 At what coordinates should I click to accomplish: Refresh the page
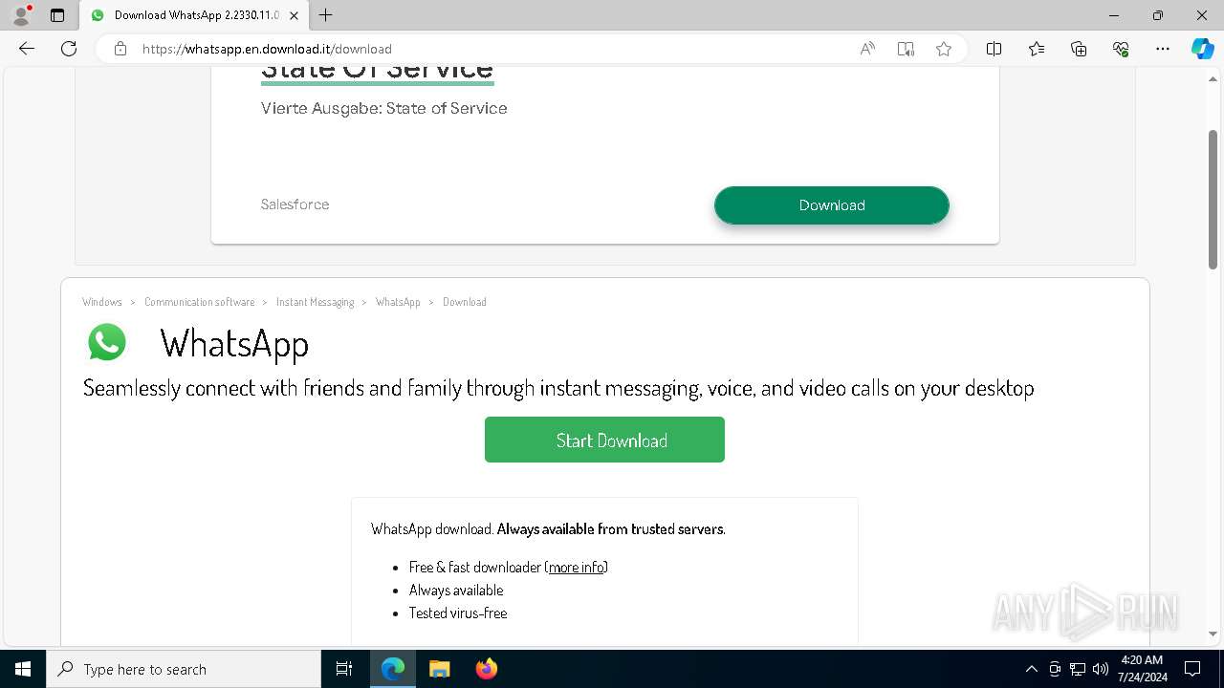pyautogui.click(x=69, y=49)
